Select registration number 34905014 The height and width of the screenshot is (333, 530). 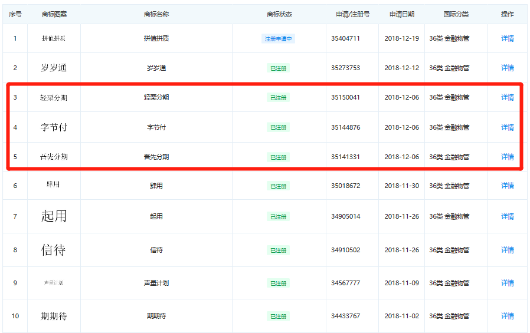click(345, 216)
